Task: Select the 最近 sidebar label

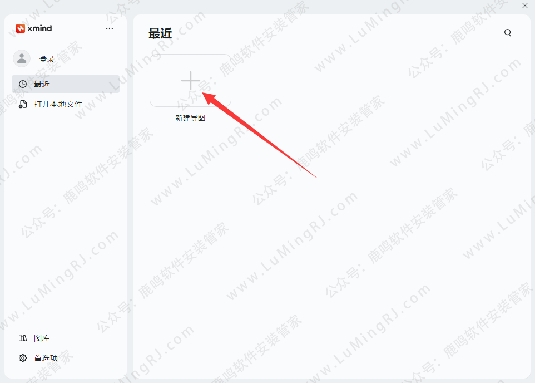Action: coord(42,84)
